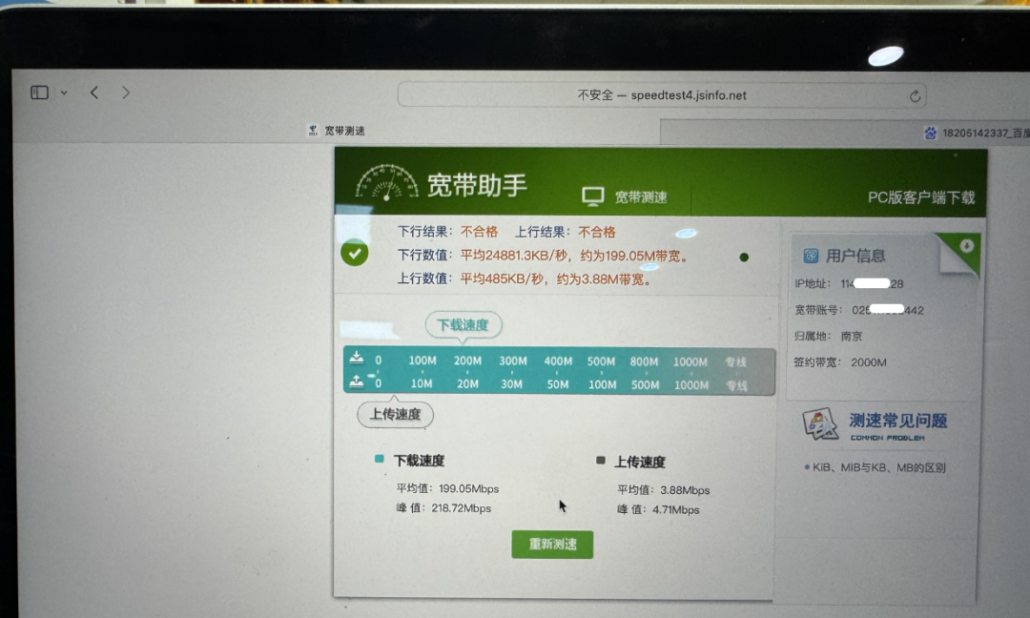Click the 用户信息 panel icon
Image resolution: width=1030 pixels, height=618 pixels.
pyautogui.click(x=812, y=256)
